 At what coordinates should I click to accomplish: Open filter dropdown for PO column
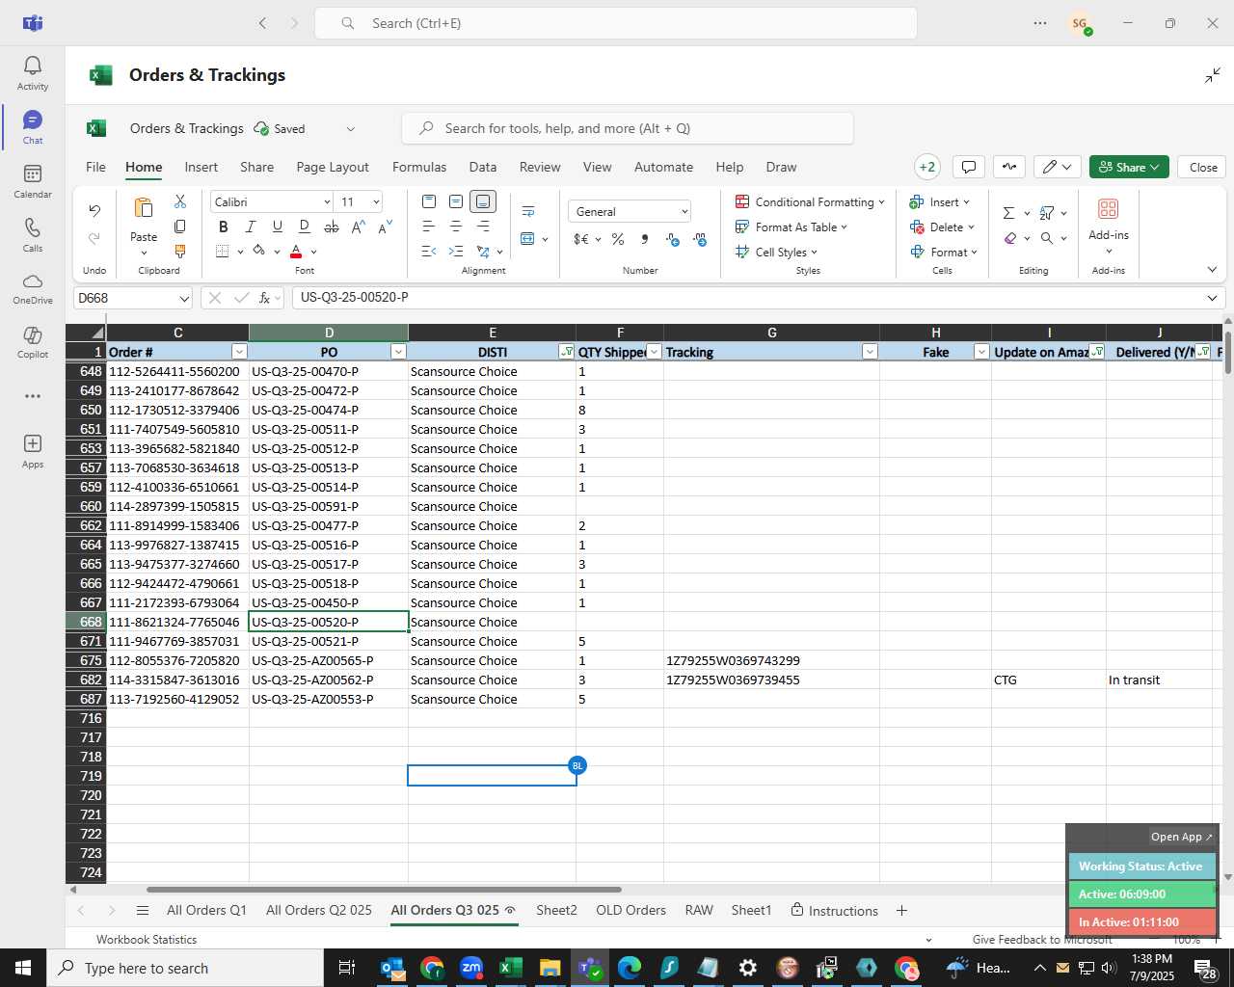pos(398,352)
